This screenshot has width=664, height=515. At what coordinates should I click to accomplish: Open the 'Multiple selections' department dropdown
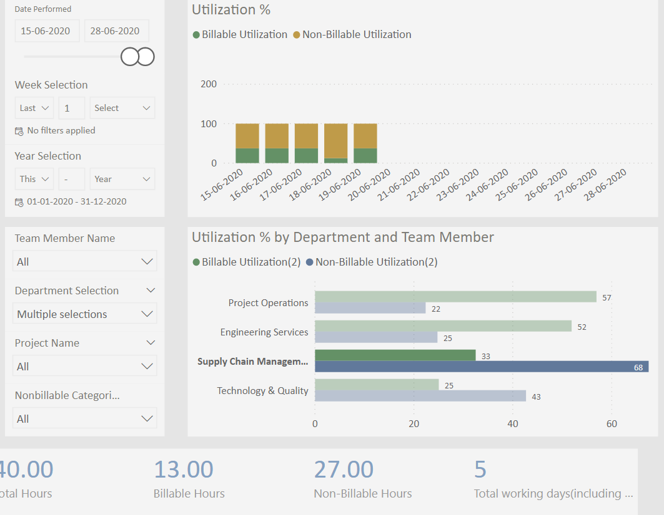click(85, 314)
